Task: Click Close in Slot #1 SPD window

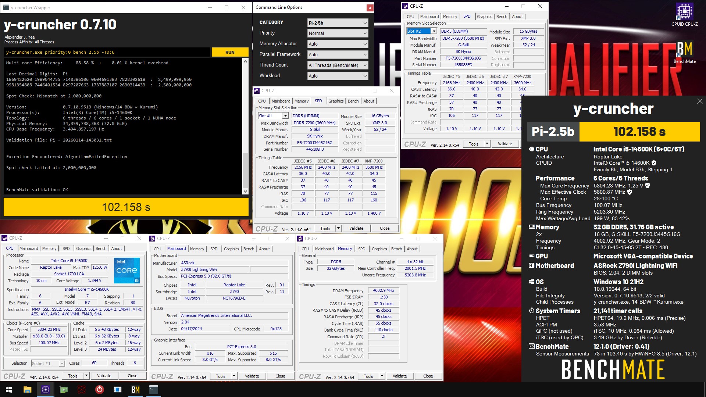Action: coord(385,228)
